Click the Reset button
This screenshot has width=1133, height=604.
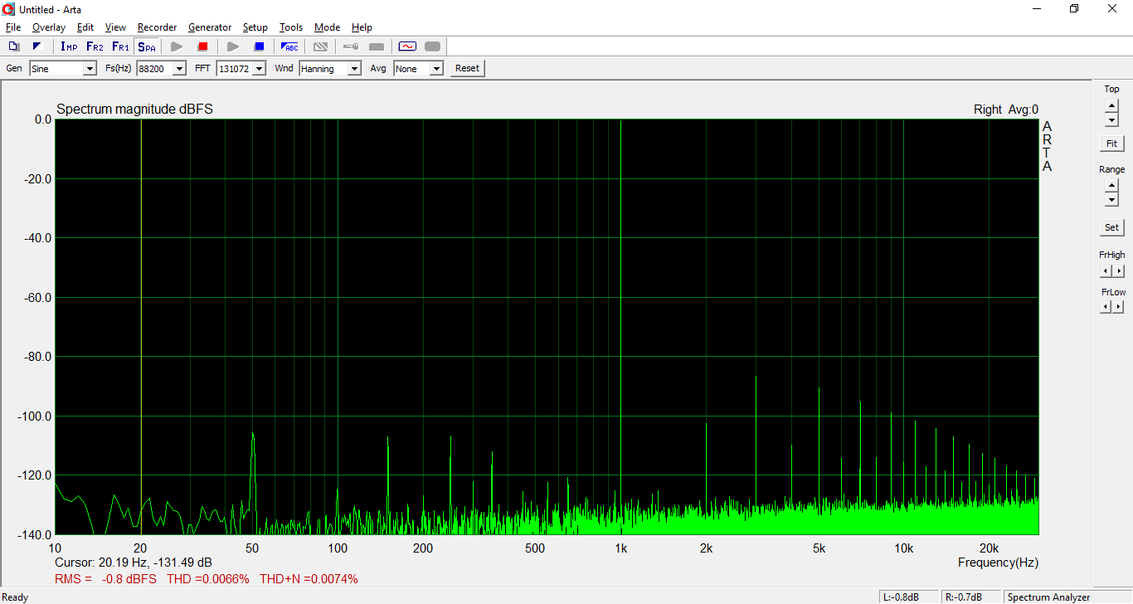tap(468, 69)
